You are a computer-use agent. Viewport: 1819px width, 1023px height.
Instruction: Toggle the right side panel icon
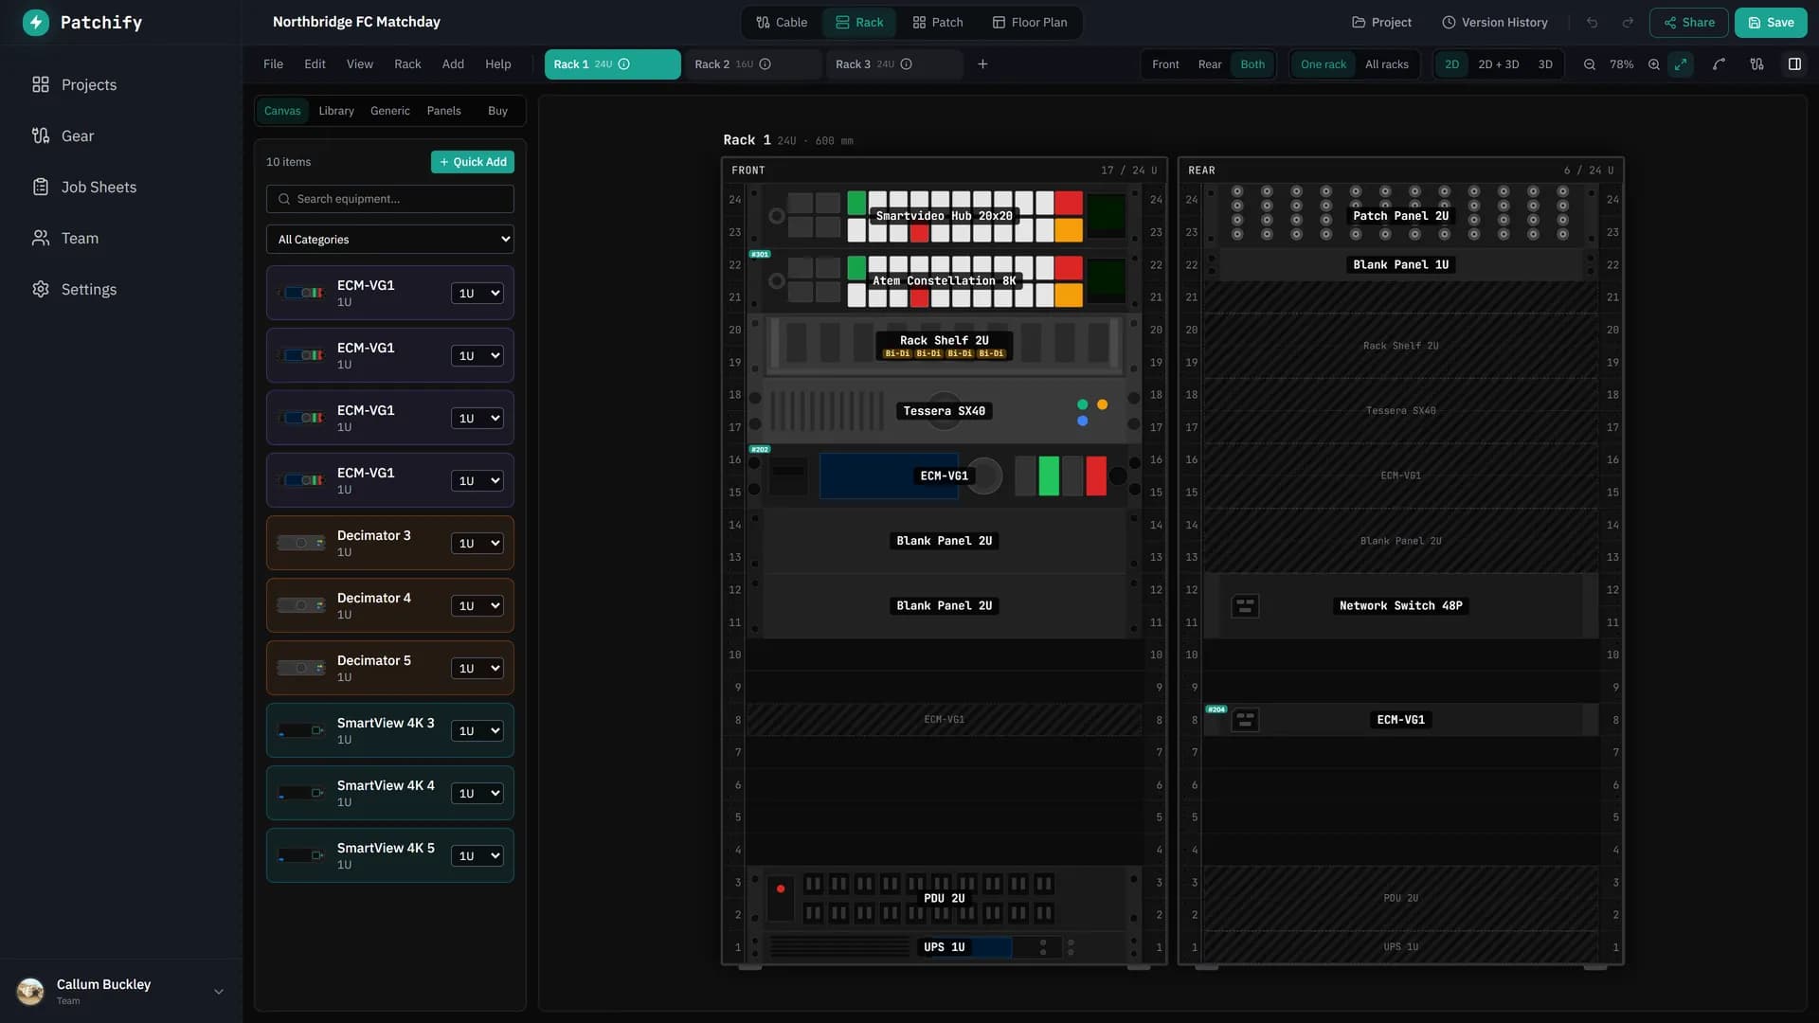1794,64
